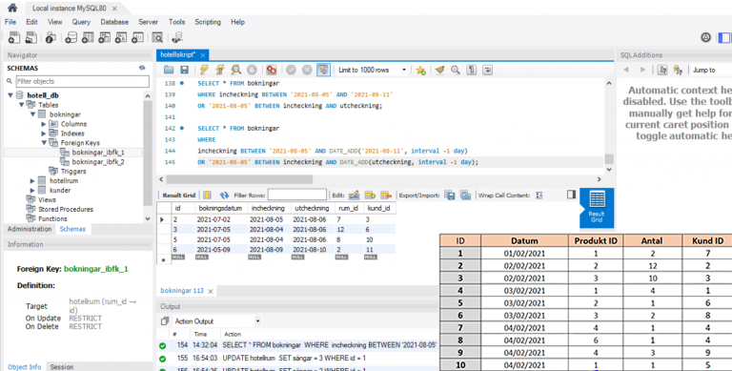Search table data icon in main toolbar
Viewport: 732px width, 371px height.
[x=157, y=38]
